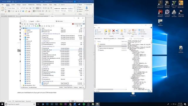Toggle AutoSave switch in Word title bar
This screenshot has height=106, width=188.
tap(9, 2)
